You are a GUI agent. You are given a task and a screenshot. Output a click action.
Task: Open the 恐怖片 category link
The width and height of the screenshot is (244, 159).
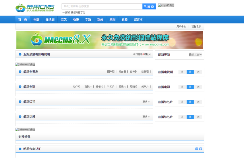tap(122, 86)
